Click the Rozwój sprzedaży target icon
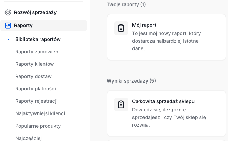 pos(8,12)
